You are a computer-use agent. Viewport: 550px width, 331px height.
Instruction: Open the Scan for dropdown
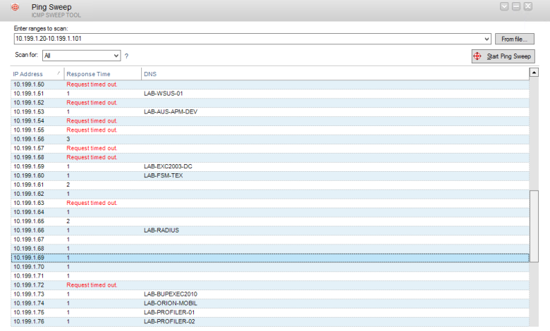pos(116,55)
